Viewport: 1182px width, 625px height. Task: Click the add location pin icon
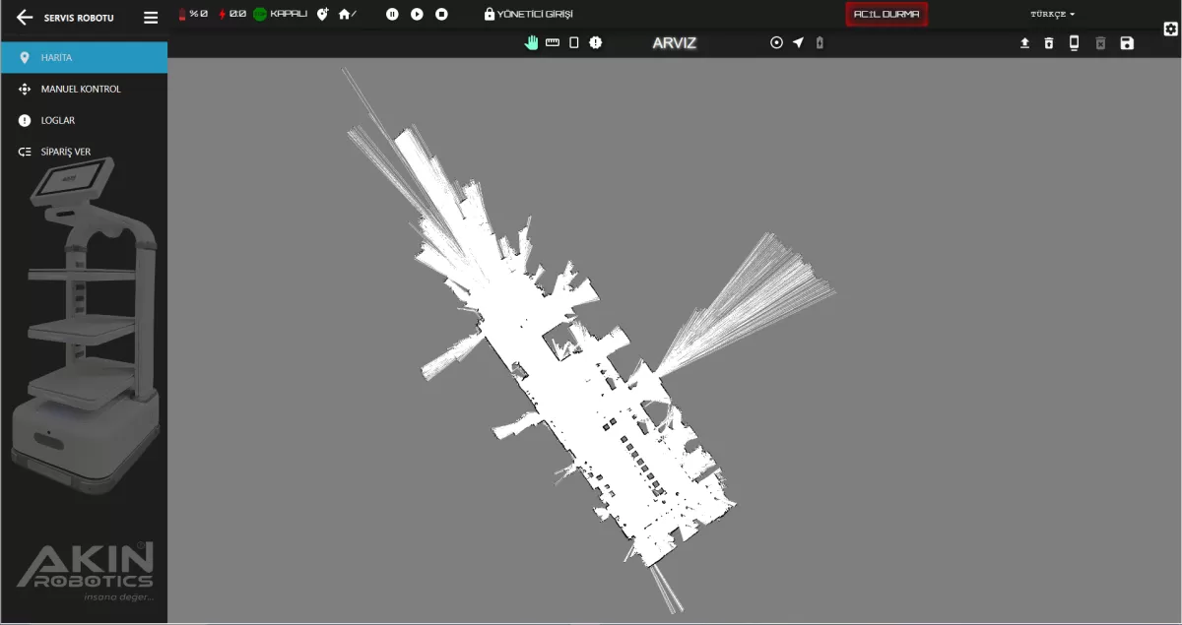pyautogui.click(x=322, y=14)
